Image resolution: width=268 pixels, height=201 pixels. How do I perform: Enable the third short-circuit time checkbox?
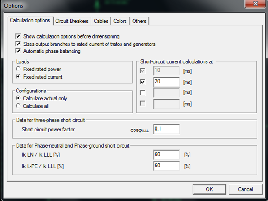coord(143,92)
